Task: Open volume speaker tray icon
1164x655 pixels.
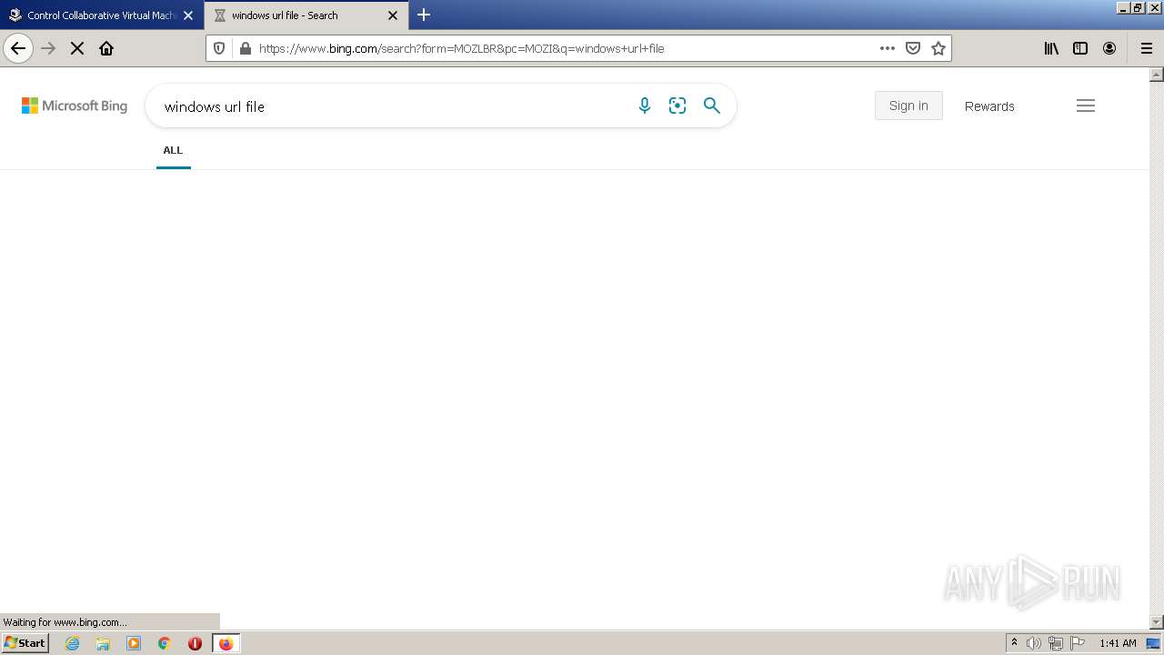Action: 1034,643
